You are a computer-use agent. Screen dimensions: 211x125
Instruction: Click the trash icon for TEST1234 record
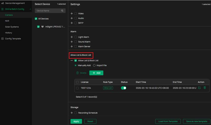tap(205, 88)
